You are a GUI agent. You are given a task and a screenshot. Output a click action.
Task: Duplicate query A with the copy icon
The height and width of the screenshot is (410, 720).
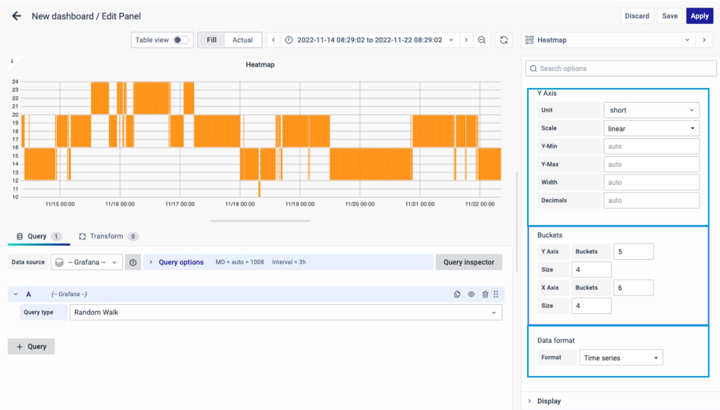[457, 294]
